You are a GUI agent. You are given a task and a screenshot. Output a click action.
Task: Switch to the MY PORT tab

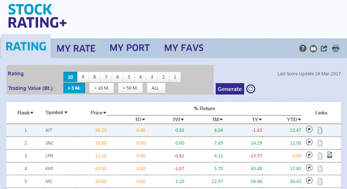click(130, 48)
